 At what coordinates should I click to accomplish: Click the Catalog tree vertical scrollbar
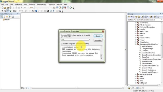[x=162, y=45]
